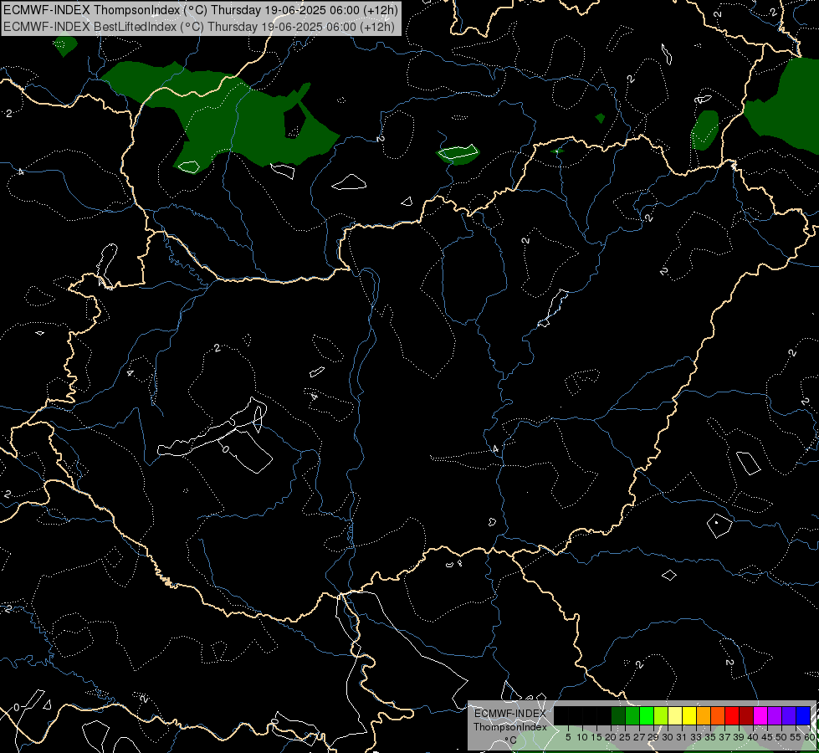Pick the blue 55–60 legend swatch
This screenshot has width=819, height=753.
(803, 715)
